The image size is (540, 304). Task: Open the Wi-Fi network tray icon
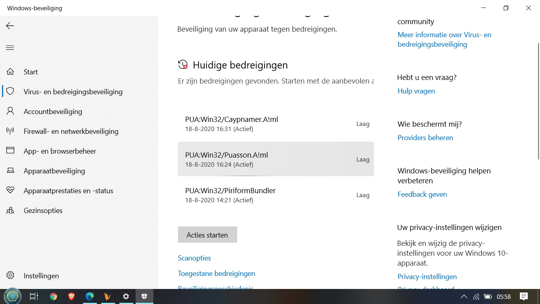pos(476,296)
